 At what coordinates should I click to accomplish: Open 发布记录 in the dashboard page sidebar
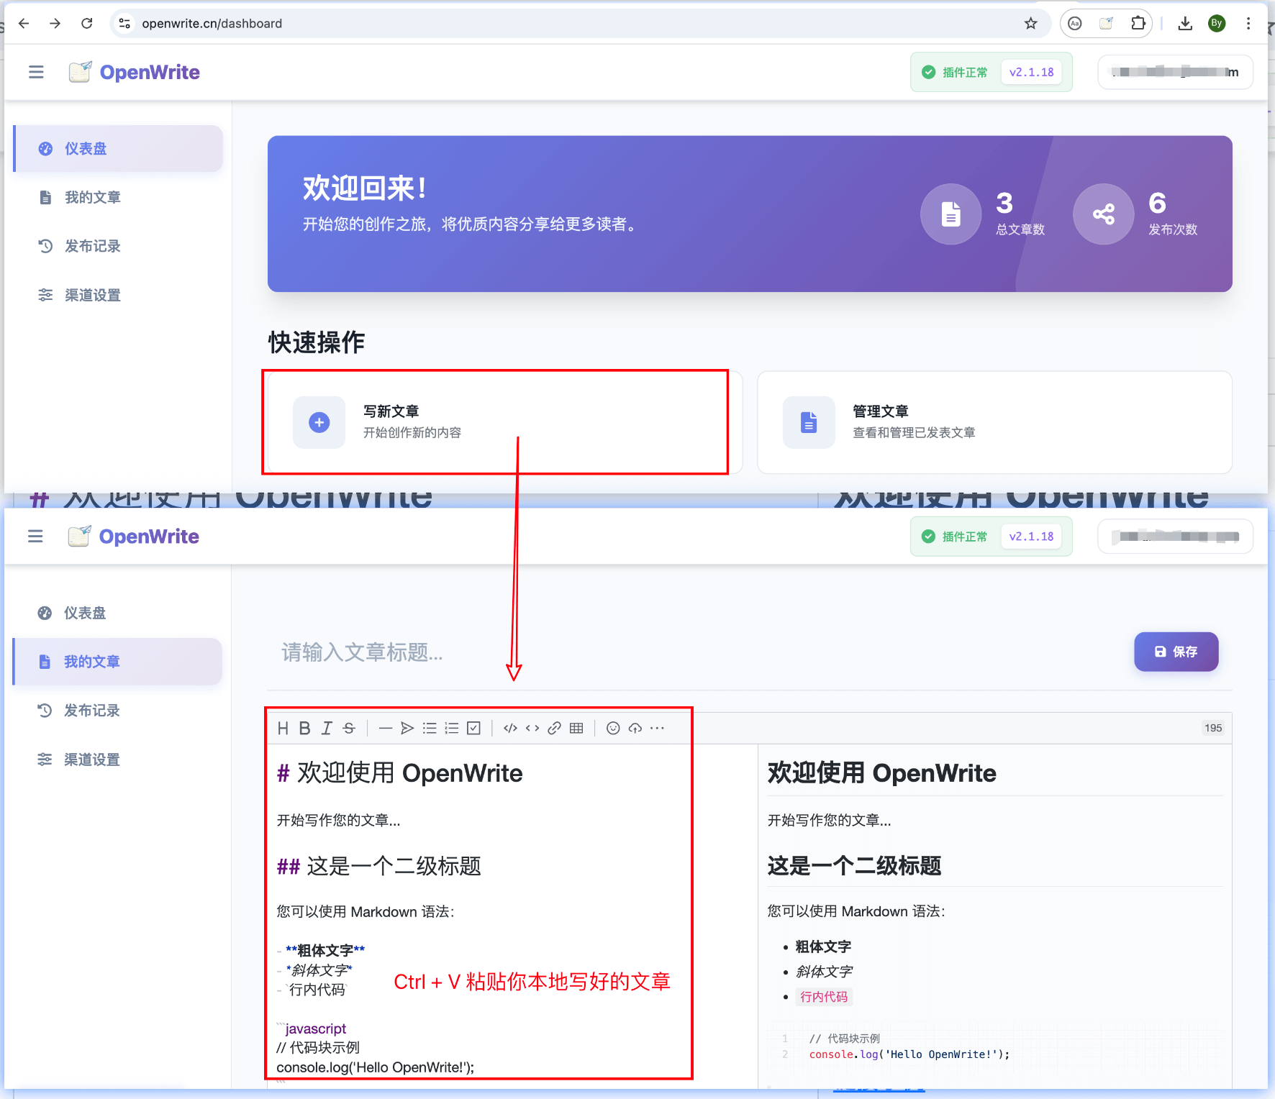[118, 246]
